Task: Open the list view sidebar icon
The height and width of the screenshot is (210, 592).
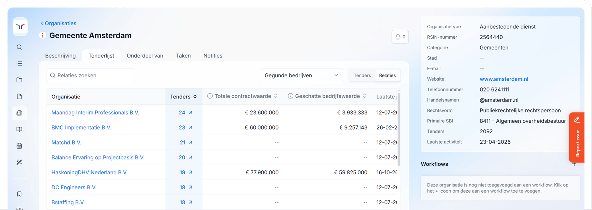Action: click(x=19, y=64)
